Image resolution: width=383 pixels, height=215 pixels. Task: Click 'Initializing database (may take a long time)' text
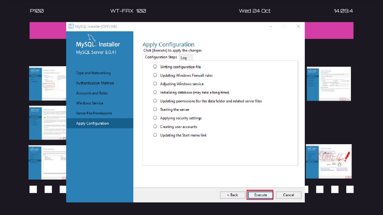coord(194,93)
